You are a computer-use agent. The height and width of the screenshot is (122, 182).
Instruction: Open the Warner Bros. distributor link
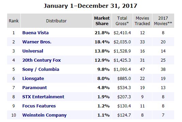37,42
